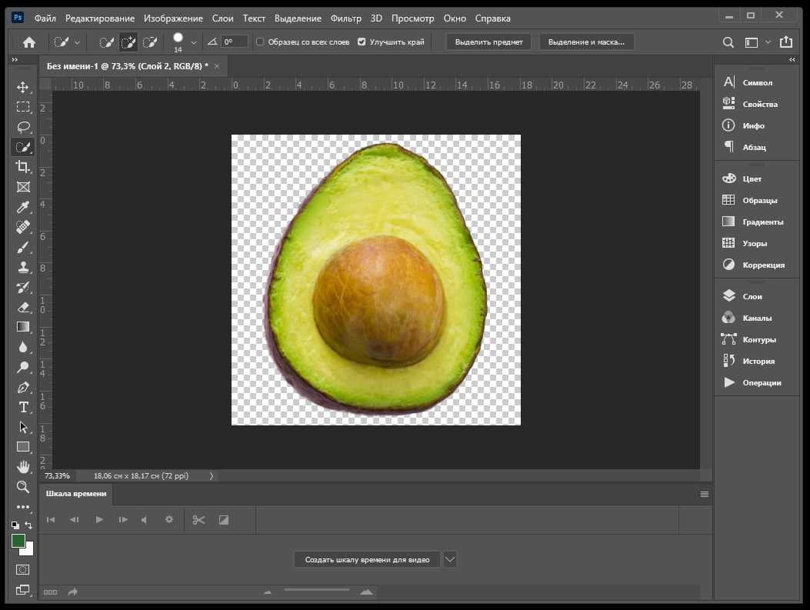Click 'Создать шкалу времени для видео' button
The width and height of the screenshot is (810, 610).
click(367, 559)
